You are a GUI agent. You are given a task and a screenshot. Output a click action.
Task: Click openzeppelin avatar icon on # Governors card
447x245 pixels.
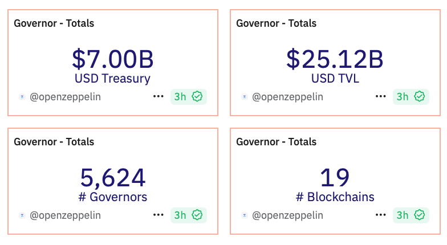(22, 215)
